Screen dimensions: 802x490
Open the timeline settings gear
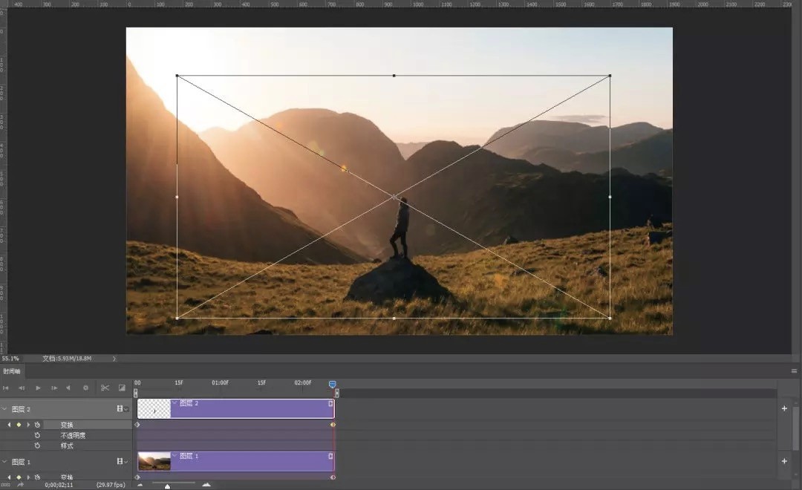point(85,388)
